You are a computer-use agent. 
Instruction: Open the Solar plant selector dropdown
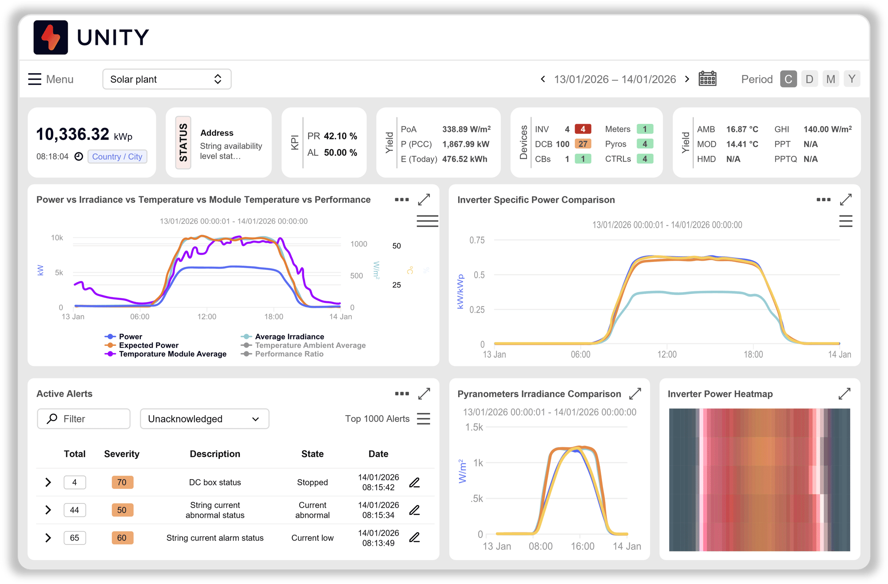pos(167,79)
